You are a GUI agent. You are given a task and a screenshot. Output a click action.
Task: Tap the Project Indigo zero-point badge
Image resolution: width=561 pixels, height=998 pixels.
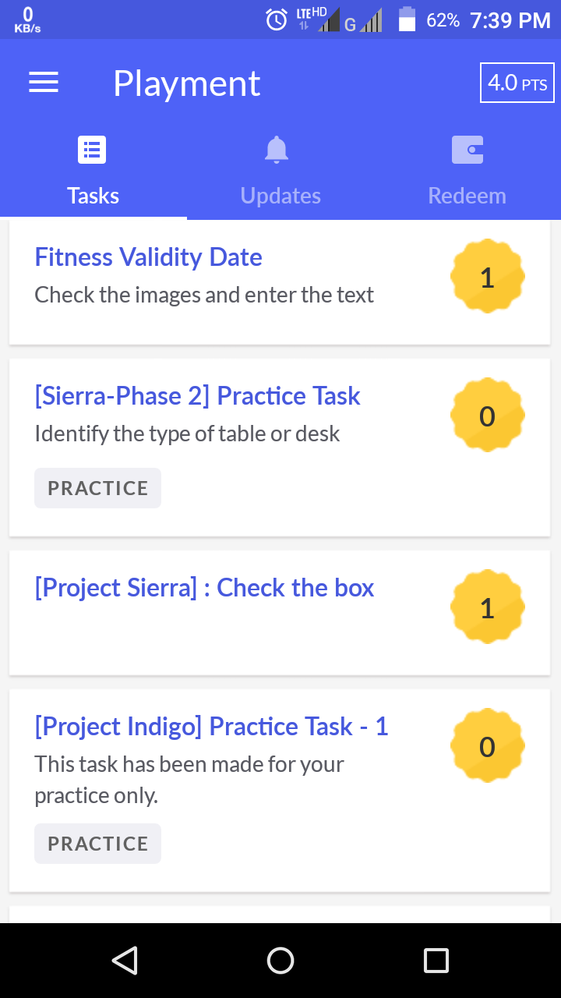click(x=487, y=746)
